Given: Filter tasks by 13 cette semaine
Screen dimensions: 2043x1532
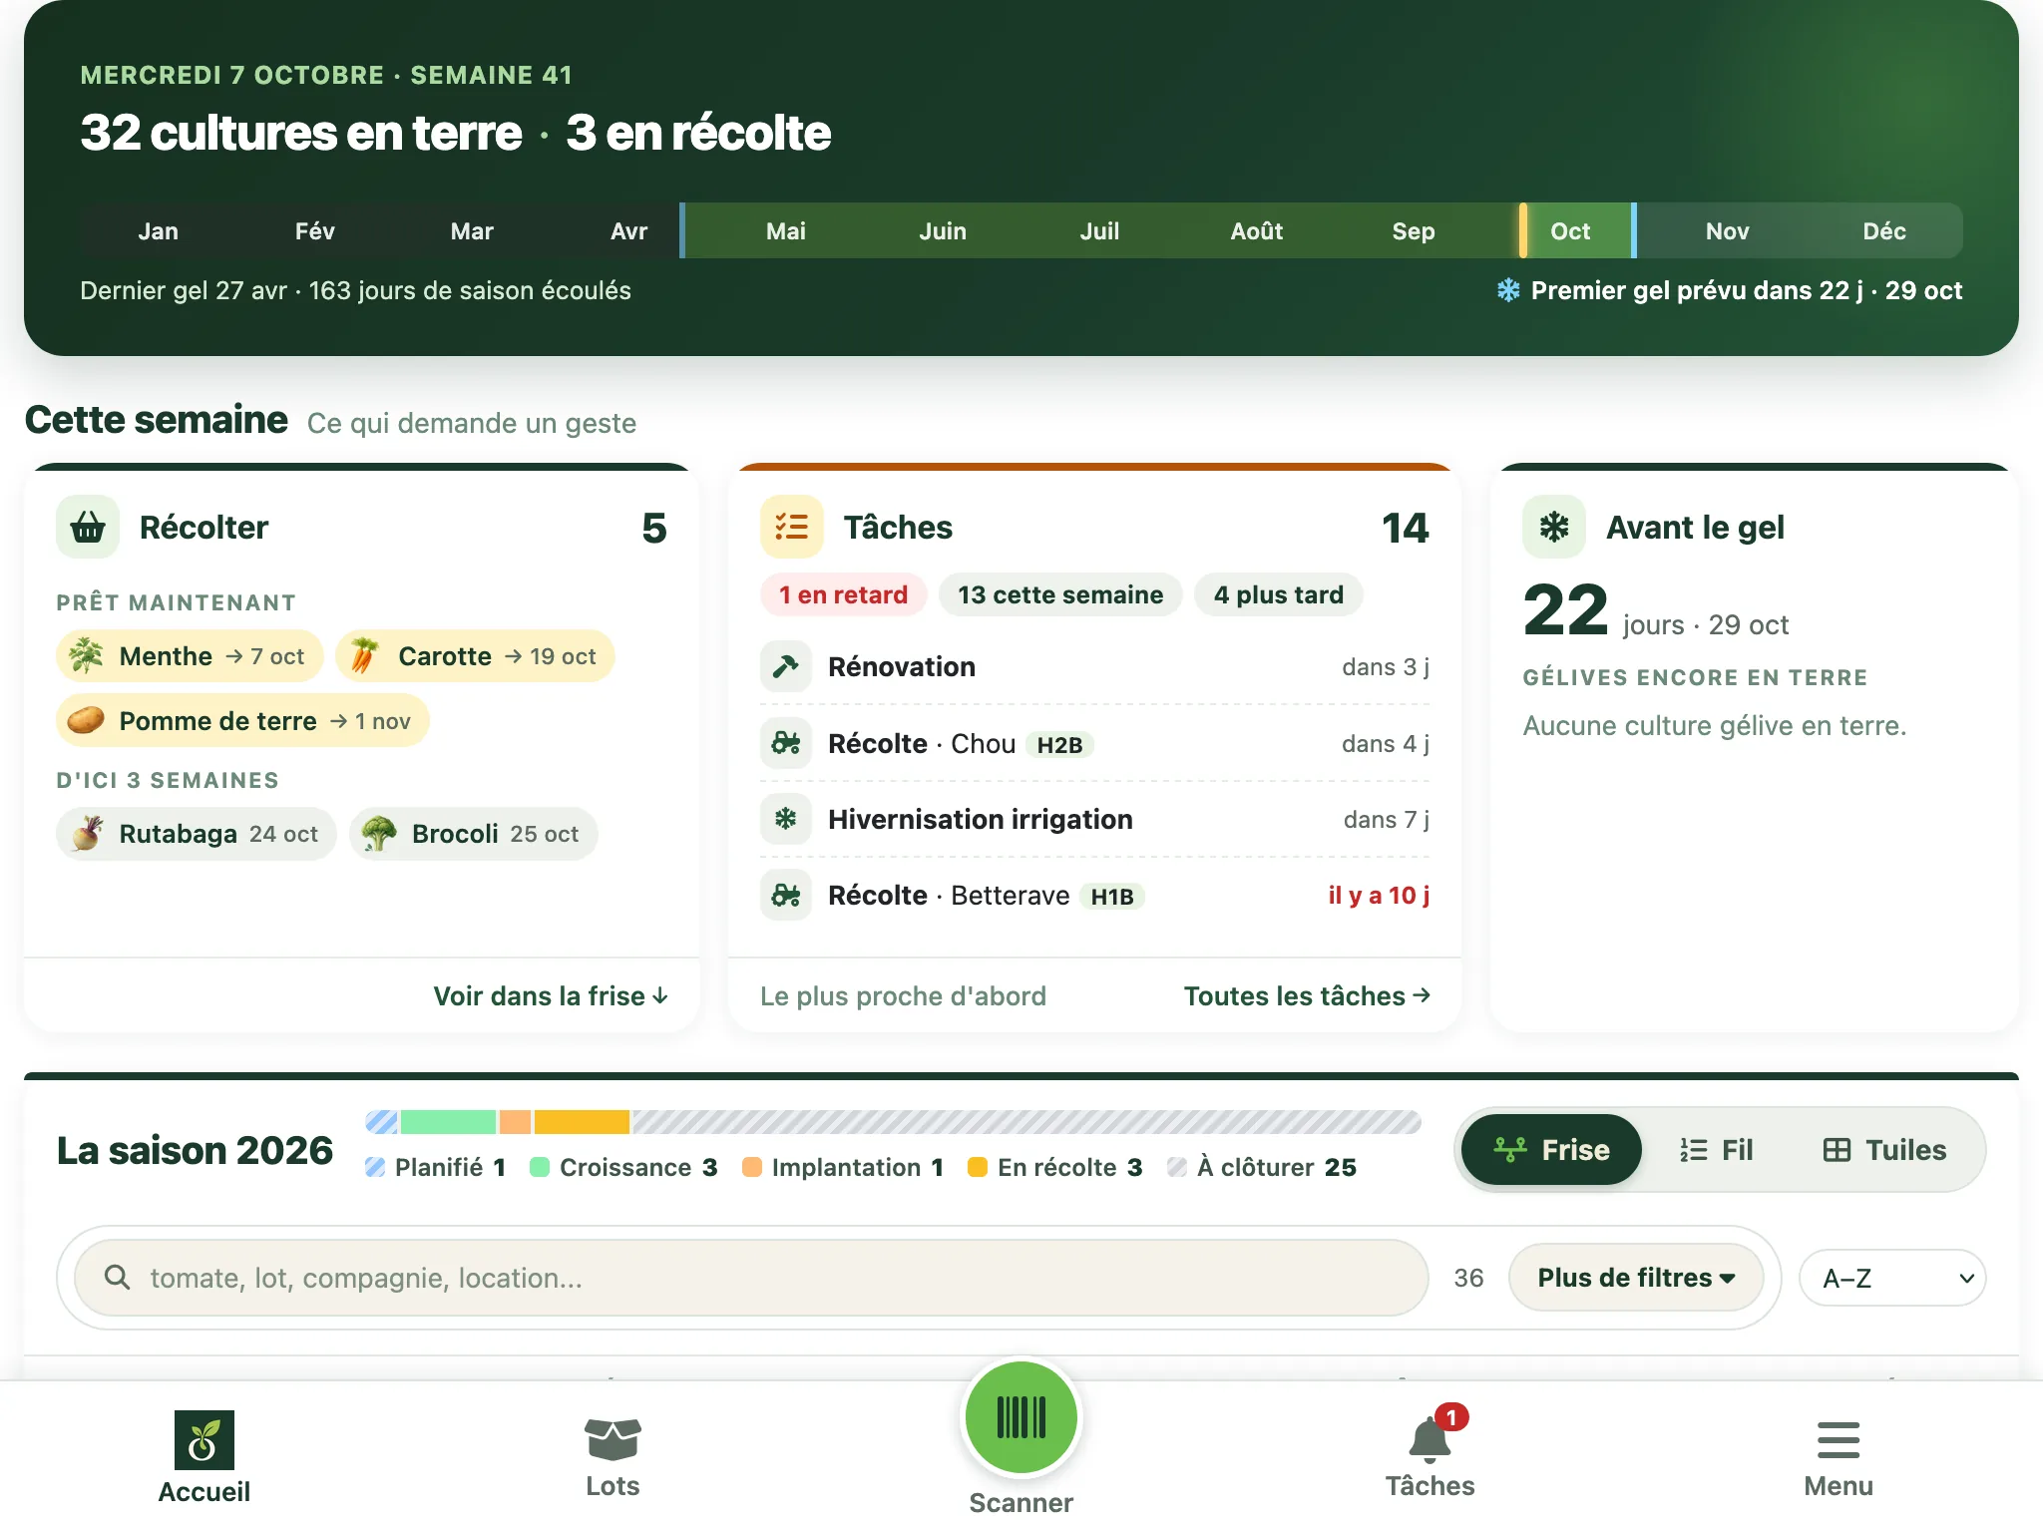Looking at the screenshot, I should (1060, 595).
